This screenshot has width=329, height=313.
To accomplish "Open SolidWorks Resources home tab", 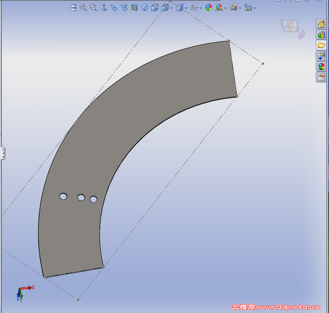I will point(321,24).
